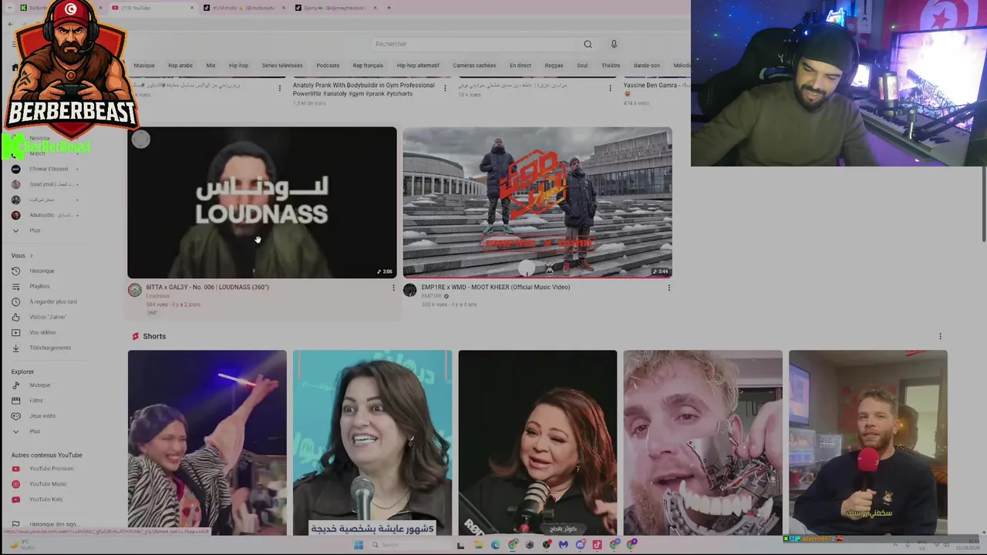Filter videos by Podcasts chip
This screenshot has width=987, height=555.
328,66
